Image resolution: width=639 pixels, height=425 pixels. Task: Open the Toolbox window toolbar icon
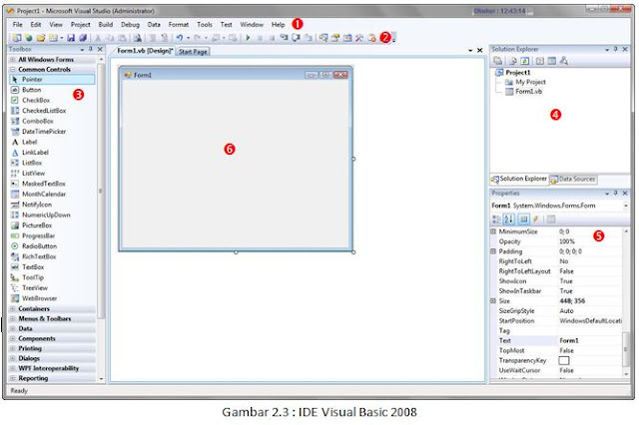pyautogui.click(x=359, y=38)
